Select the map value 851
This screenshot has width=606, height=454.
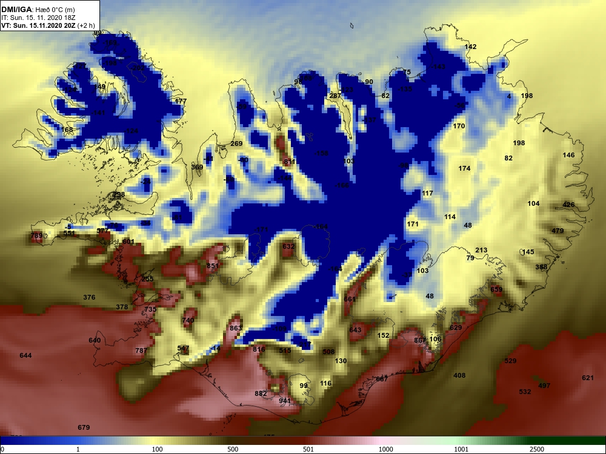tap(213, 266)
